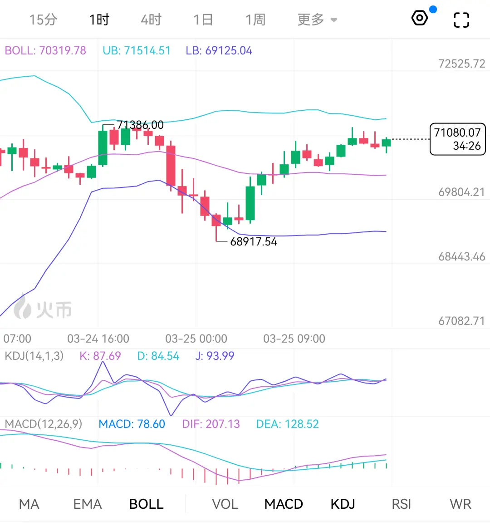Toggle MACD sub-indicator
This screenshot has width=490, height=531.
(x=284, y=504)
